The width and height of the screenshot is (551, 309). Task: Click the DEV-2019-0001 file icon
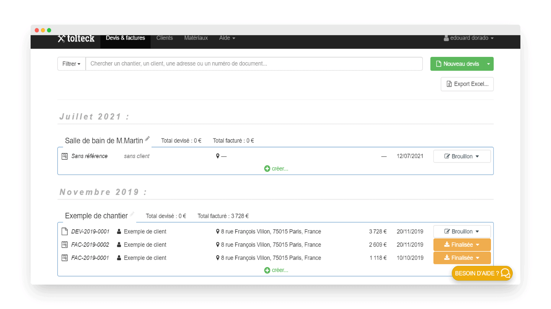coord(65,232)
